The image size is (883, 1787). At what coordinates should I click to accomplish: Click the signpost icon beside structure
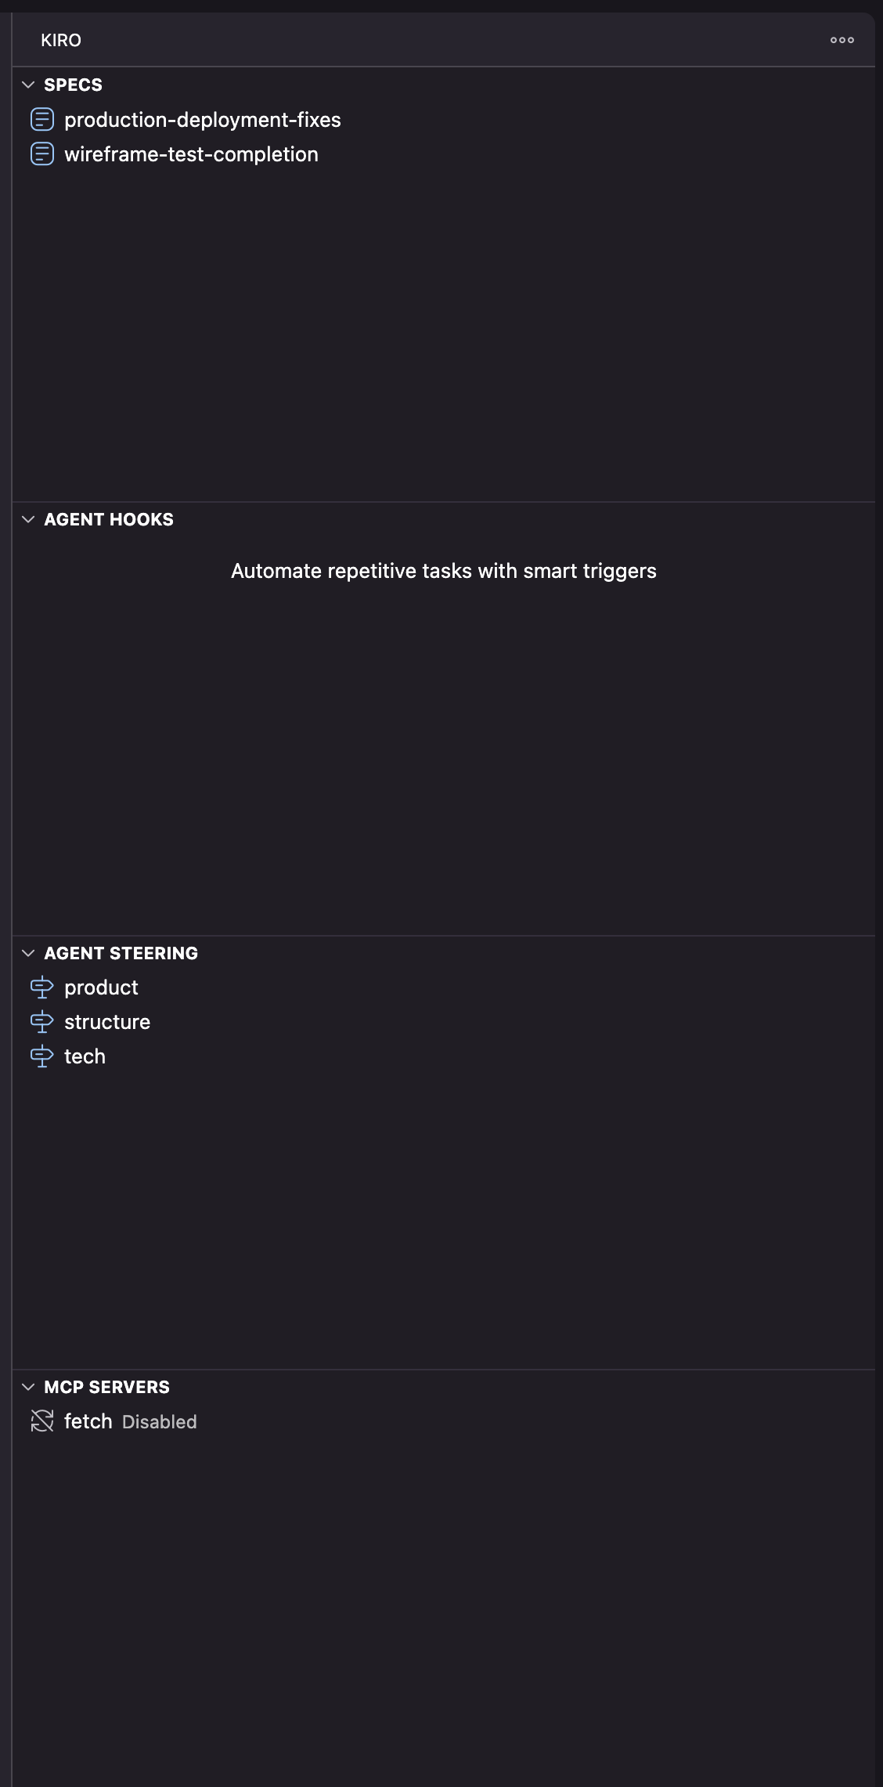tap(42, 1022)
